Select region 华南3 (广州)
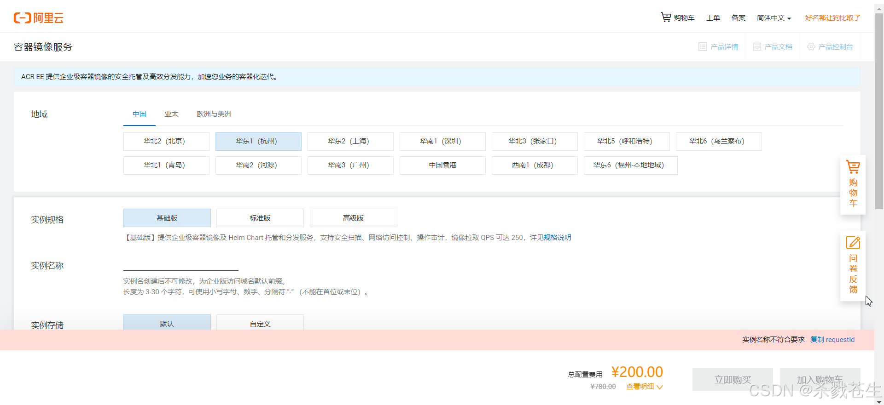 (350, 165)
